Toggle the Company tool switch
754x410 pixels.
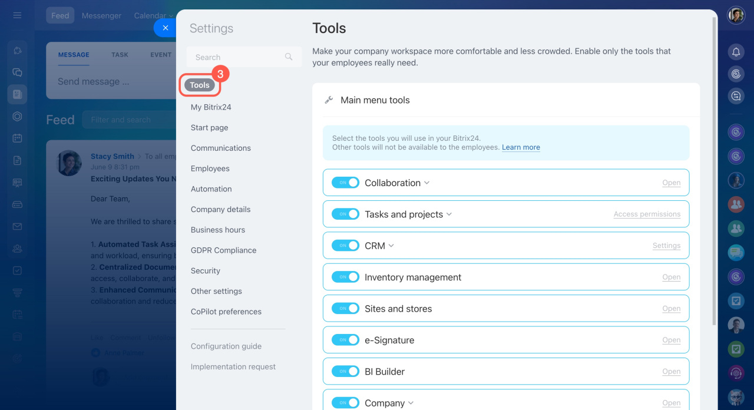[345, 403]
